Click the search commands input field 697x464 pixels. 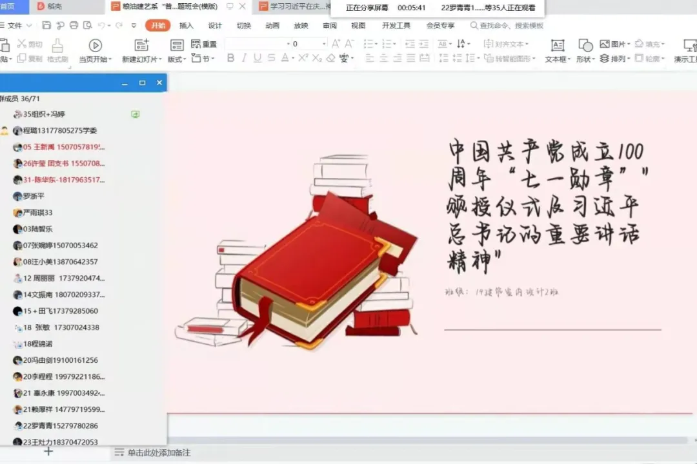(511, 26)
